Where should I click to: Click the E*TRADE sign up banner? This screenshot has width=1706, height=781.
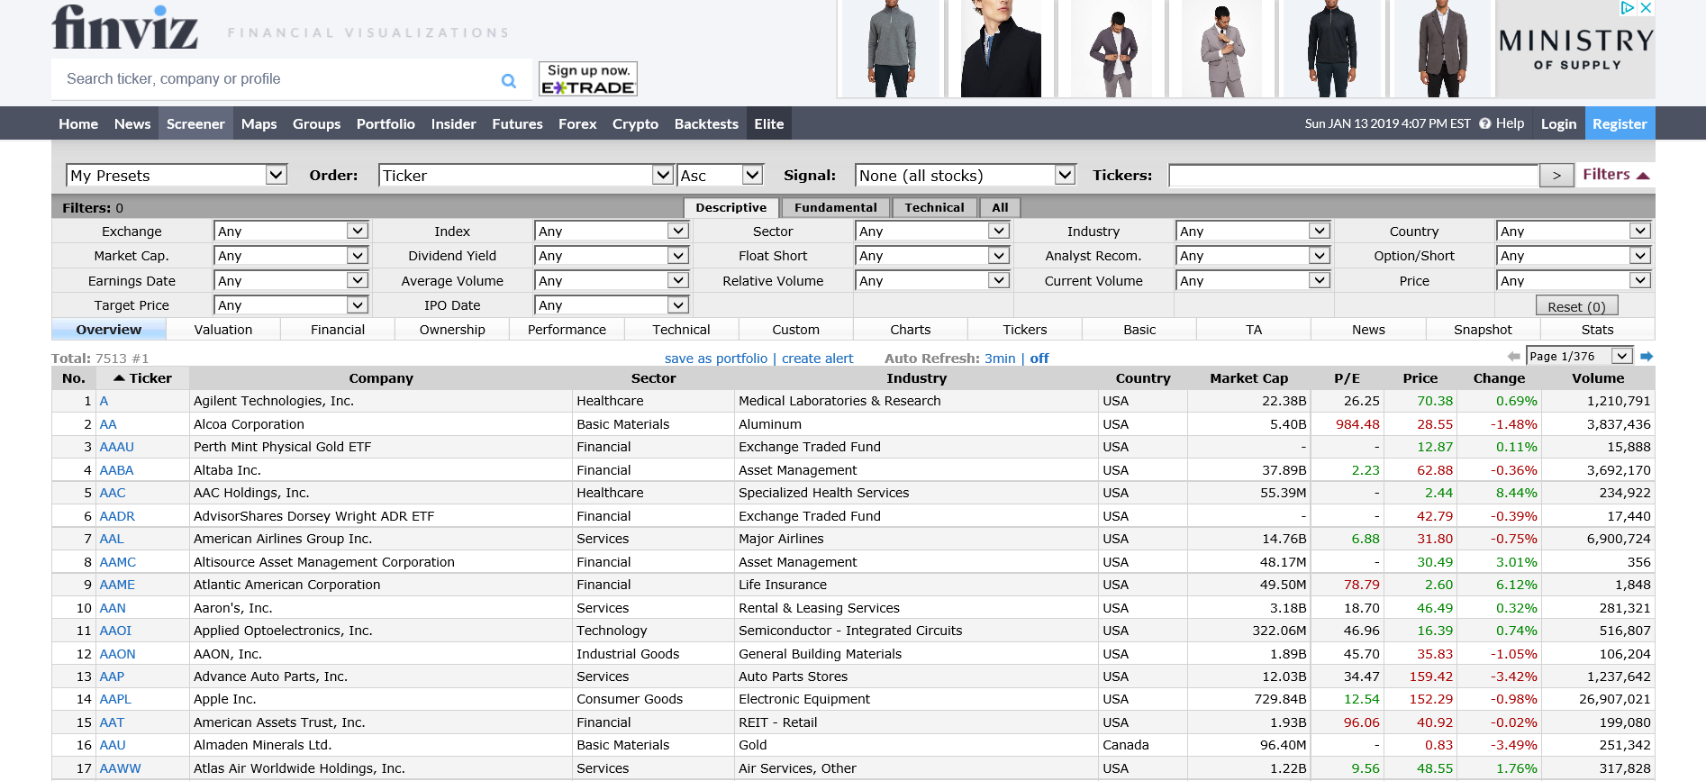pyautogui.click(x=588, y=78)
